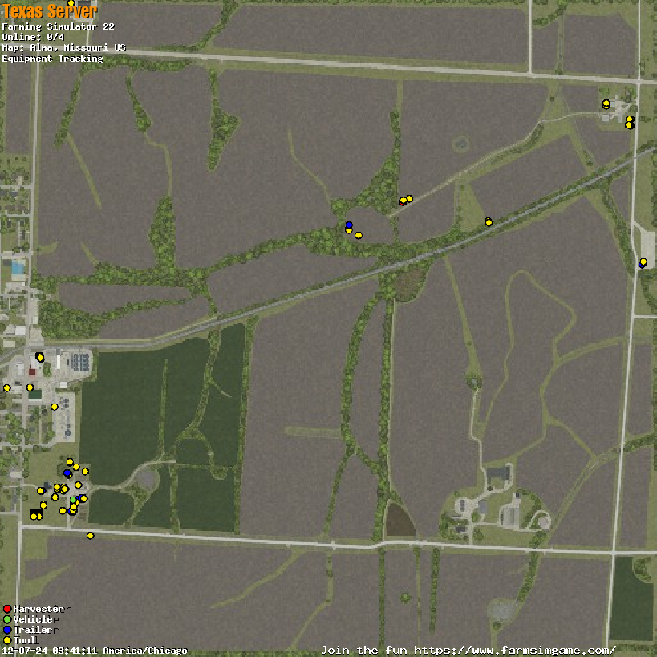Screen dimensions: 657x657
Task: Click the red Harvester legend dot
Action: [x=7, y=609]
